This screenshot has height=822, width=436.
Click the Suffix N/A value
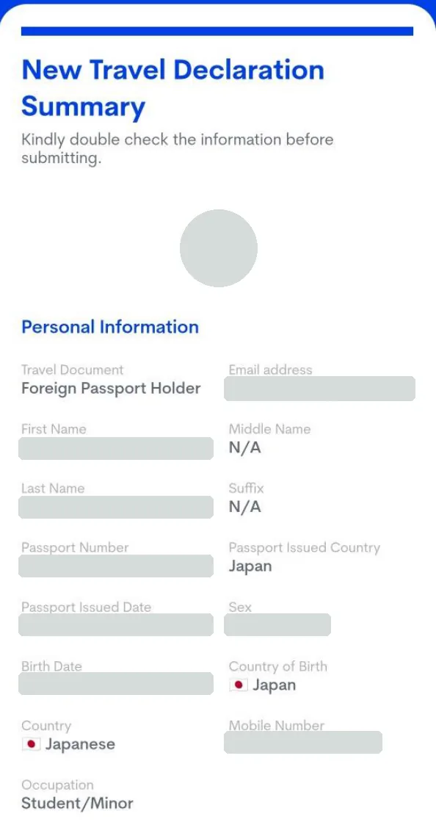(244, 507)
